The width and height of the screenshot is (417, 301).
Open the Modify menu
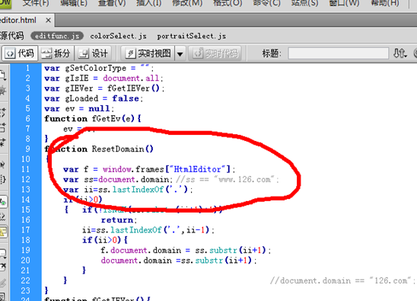(187, 4)
